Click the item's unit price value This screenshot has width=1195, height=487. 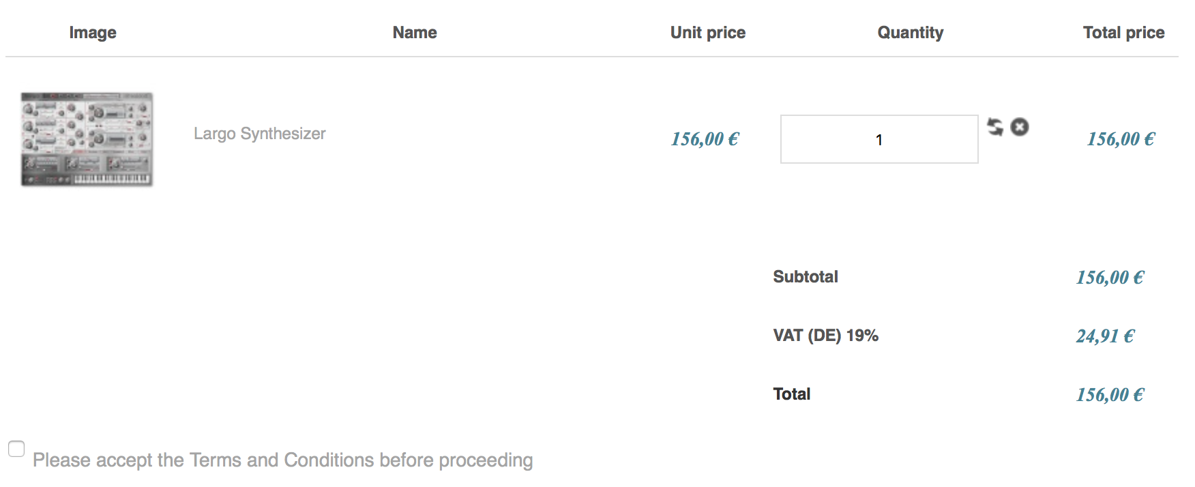(x=705, y=139)
